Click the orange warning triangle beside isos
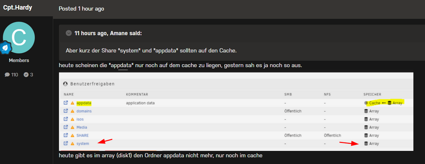Viewport: 425px width, 164px height. coord(72,119)
